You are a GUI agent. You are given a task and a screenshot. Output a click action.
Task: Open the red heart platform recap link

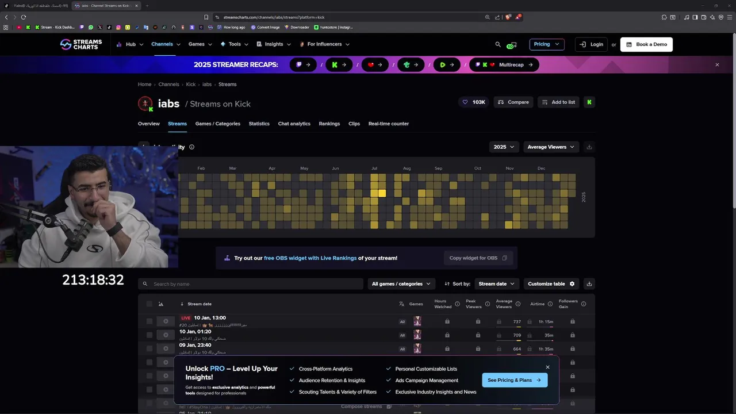click(375, 65)
